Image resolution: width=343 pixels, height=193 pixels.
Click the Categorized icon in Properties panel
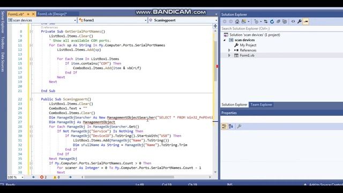pyautogui.click(x=224, y=127)
